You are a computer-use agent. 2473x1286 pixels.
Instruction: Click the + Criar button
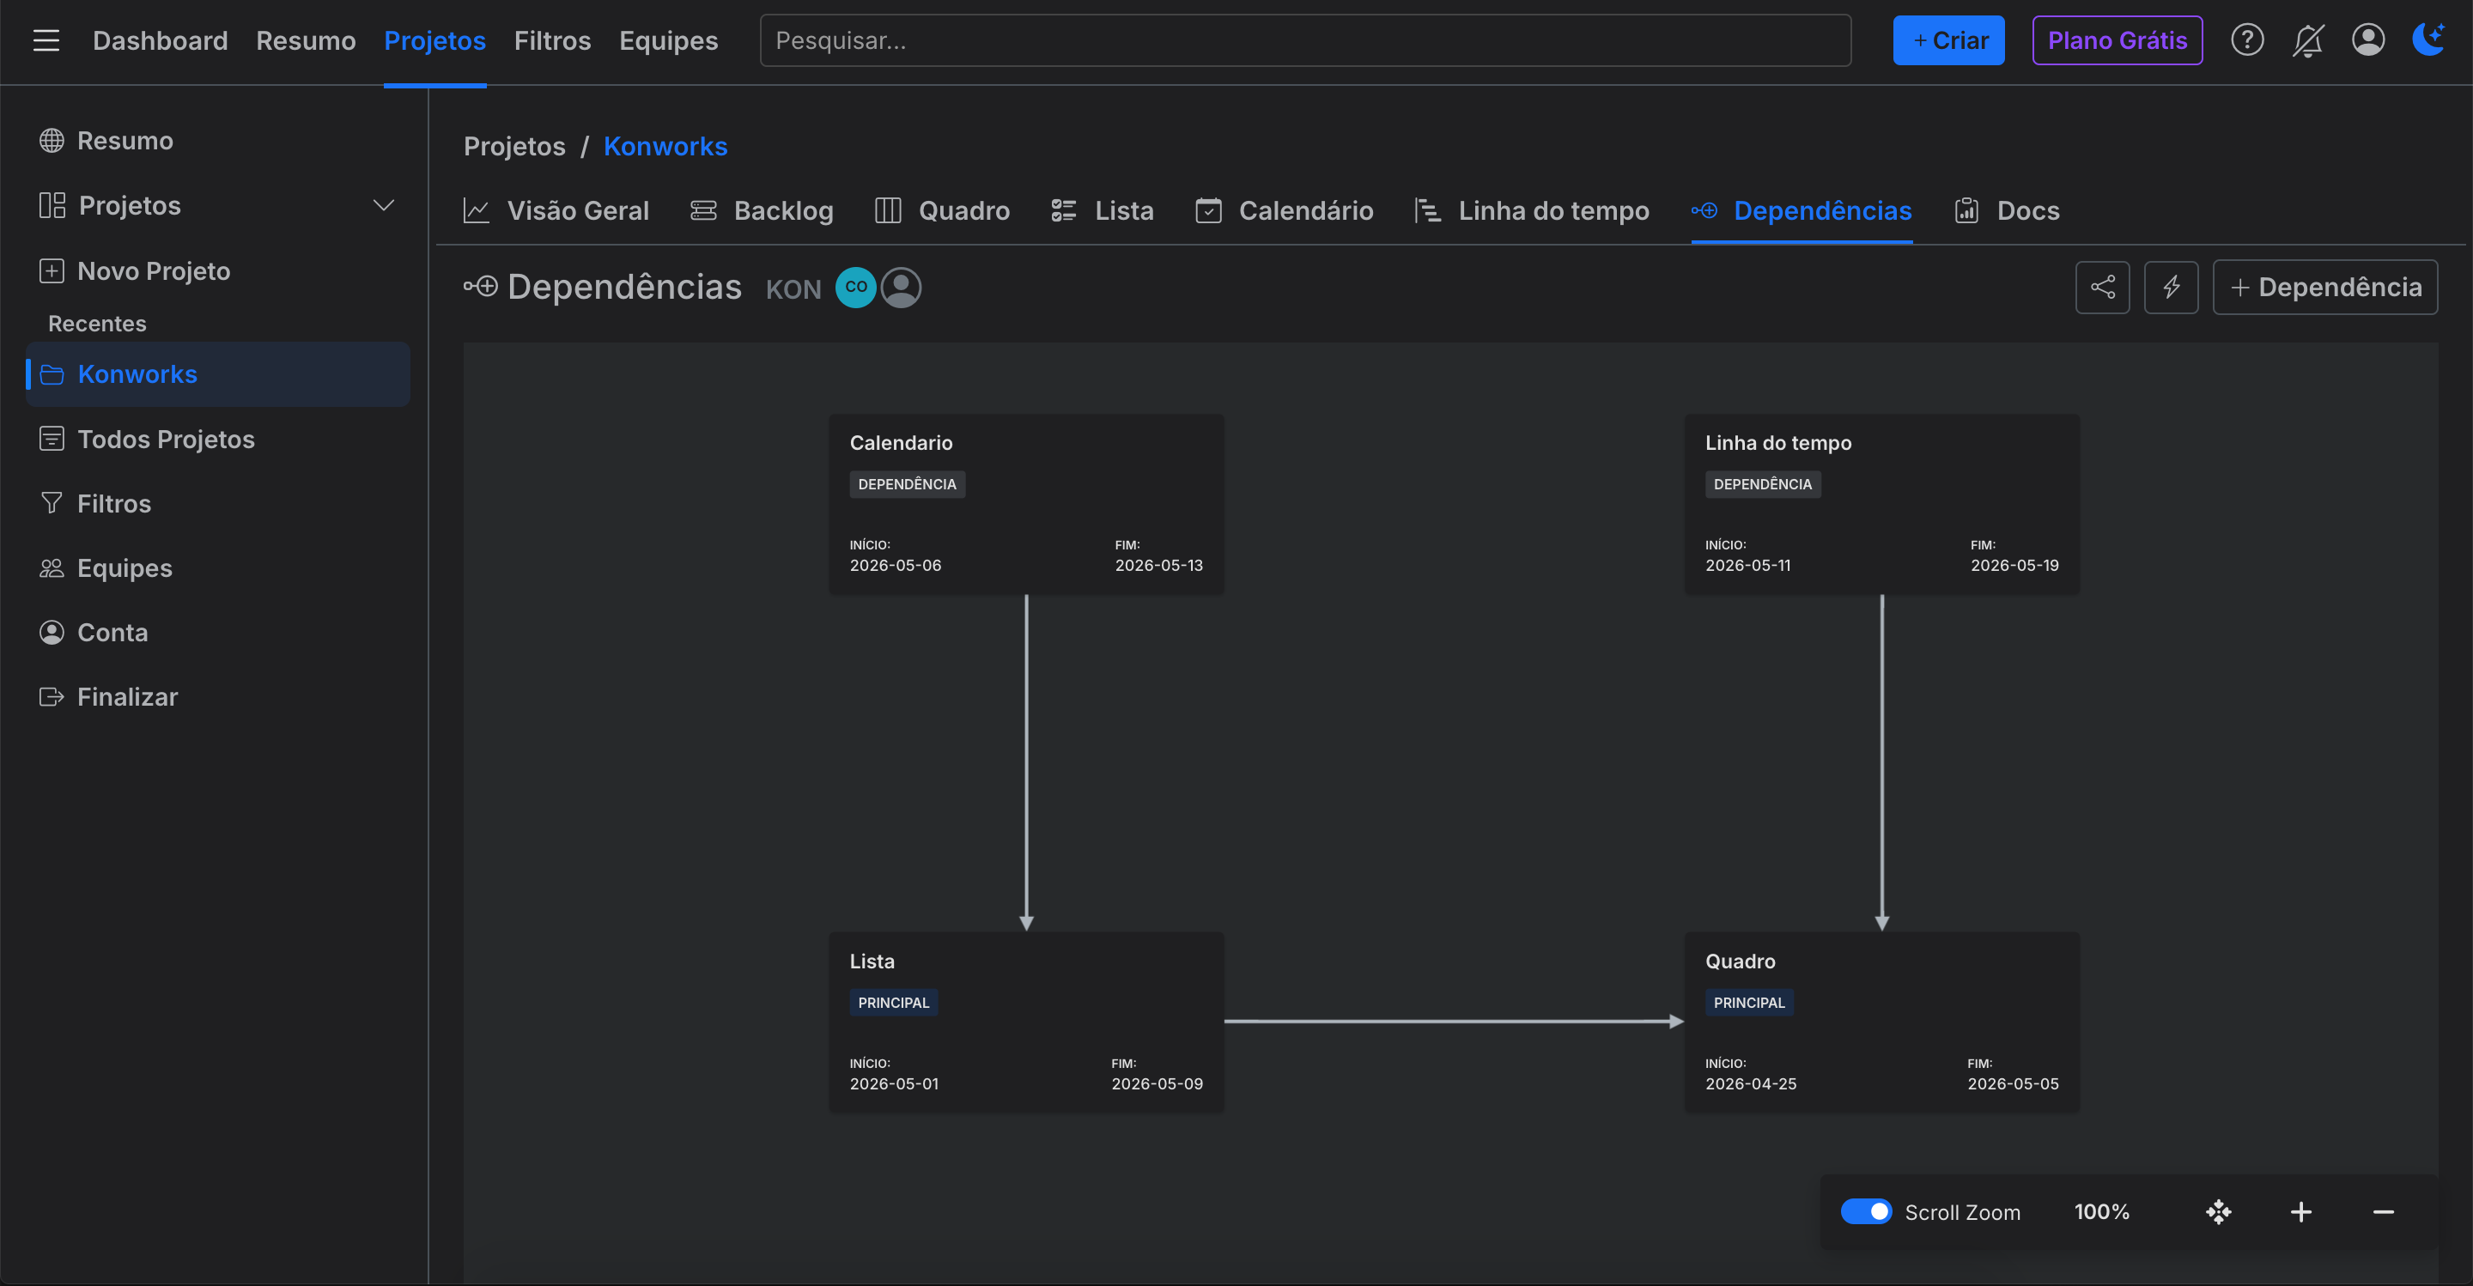[x=1947, y=40]
